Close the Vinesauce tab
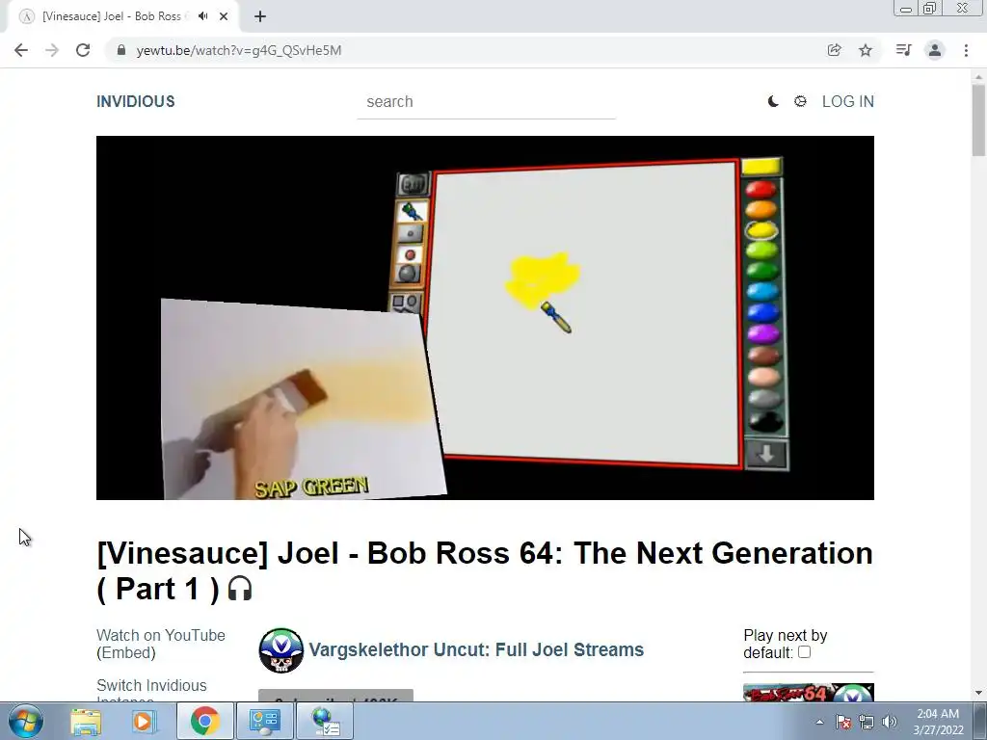The height and width of the screenshot is (740, 987). (224, 16)
